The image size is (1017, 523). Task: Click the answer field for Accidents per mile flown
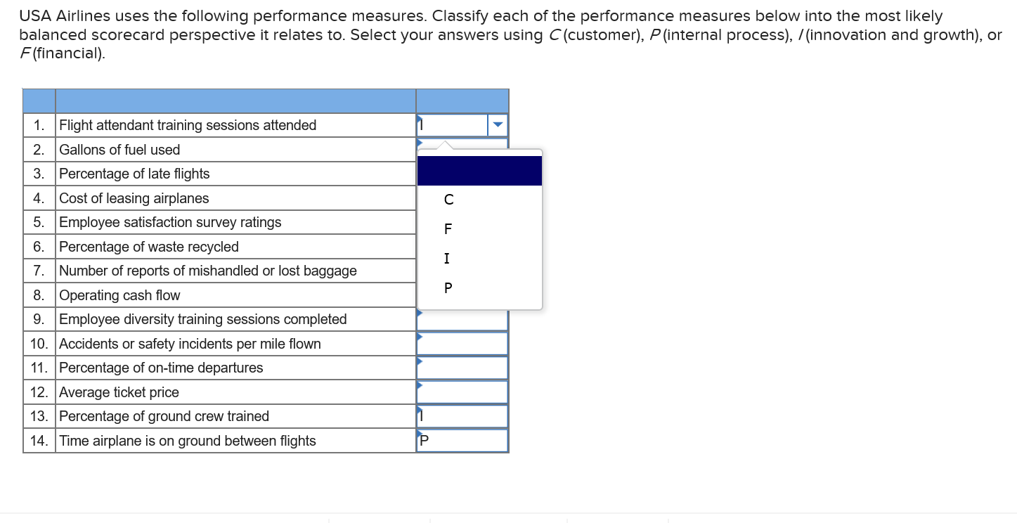[462, 344]
